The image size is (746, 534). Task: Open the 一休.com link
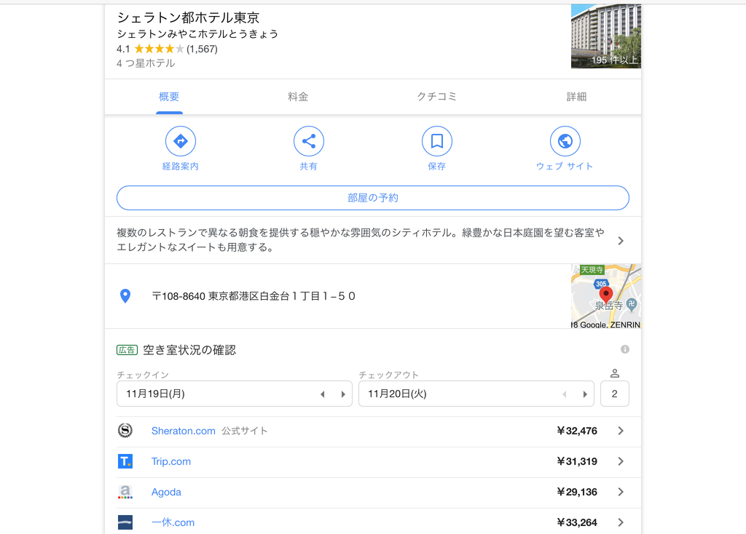tap(173, 522)
